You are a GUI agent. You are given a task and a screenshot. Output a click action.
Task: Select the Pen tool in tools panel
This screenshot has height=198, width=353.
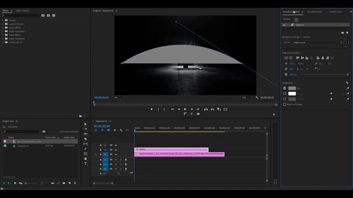pos(85,148)
